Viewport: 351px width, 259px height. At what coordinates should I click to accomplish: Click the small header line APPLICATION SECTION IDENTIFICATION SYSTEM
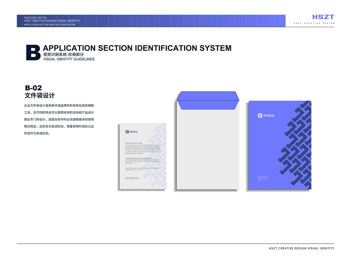(x=50, y=25)
